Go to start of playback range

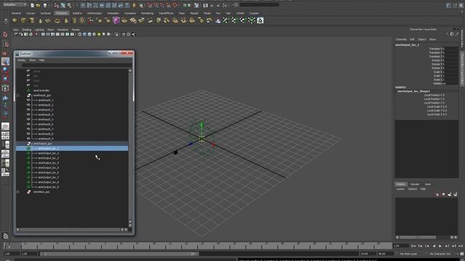pos(413,246)
